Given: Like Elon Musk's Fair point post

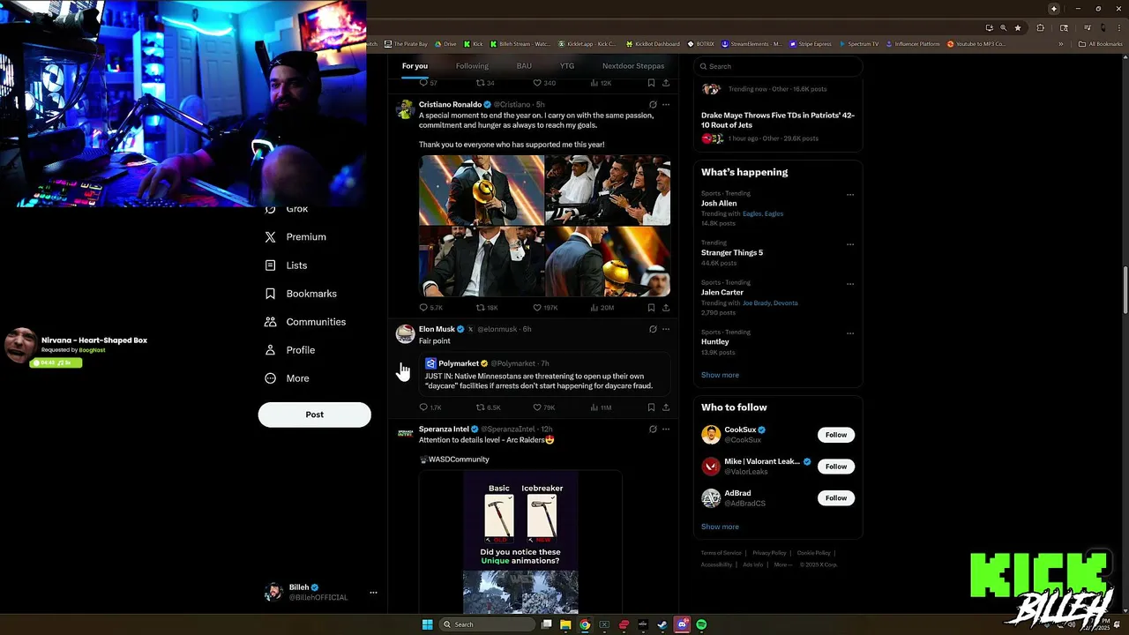Looking at the screenshot, I should pyautogui.click(x=544, y=407).
